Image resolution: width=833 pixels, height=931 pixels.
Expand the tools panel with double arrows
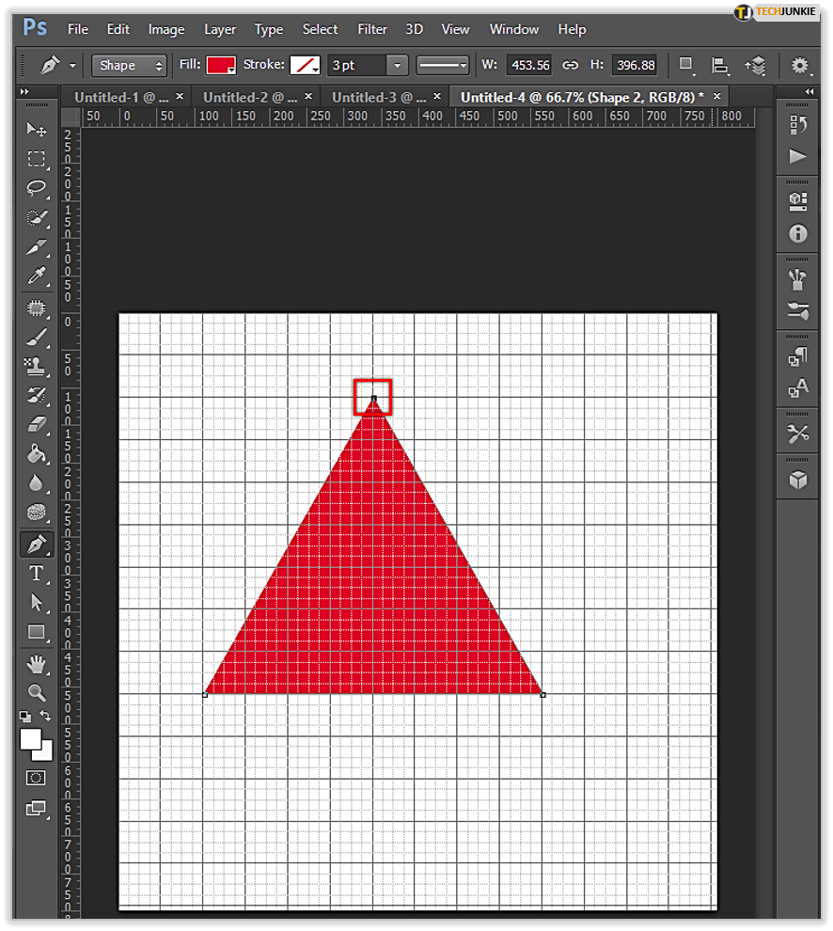coord(24,91)
